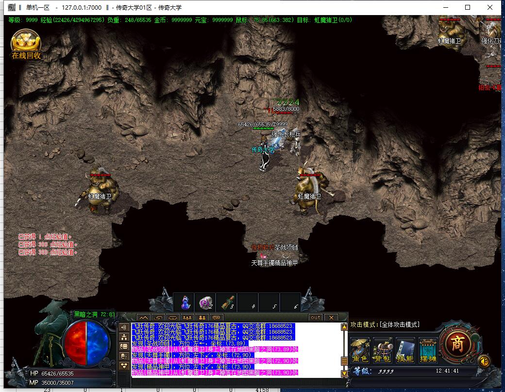Use the blue potion in quick slot 1
Screen dimensions: 505x392
point(185,303)
